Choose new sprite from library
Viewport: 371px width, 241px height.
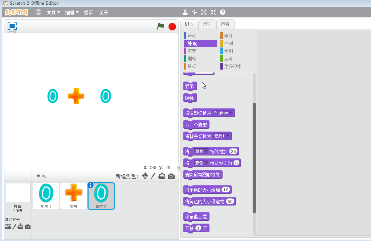(145, 176)
